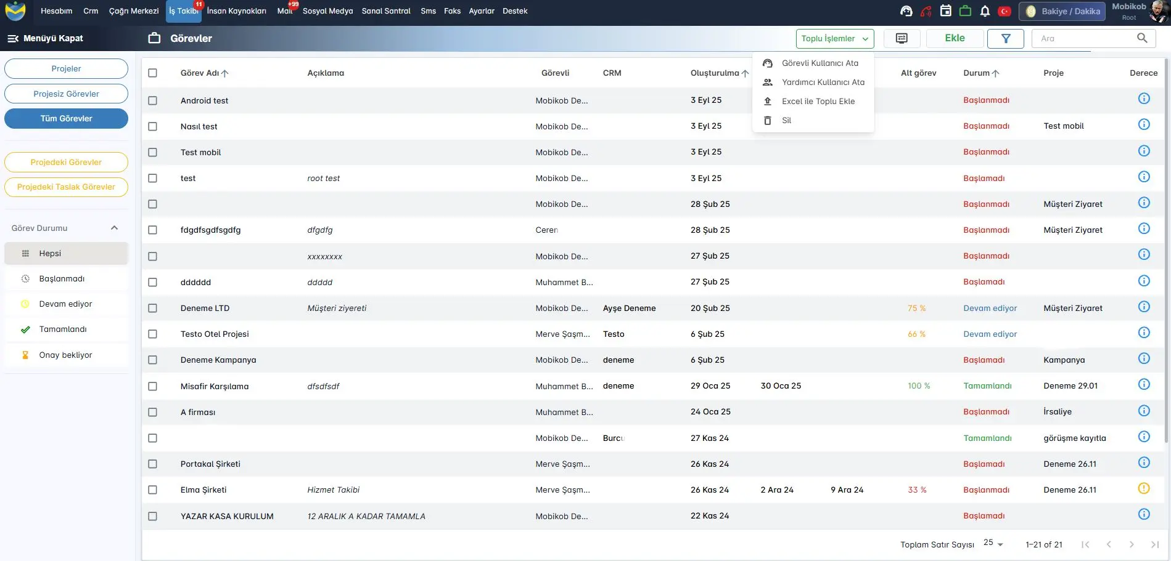
Task: Click the column display settings icon
Action: click(x=902, y=38)
